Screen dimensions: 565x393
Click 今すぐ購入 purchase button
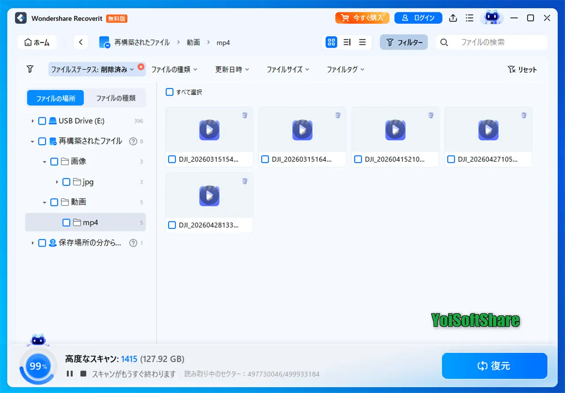pos(362,18)
